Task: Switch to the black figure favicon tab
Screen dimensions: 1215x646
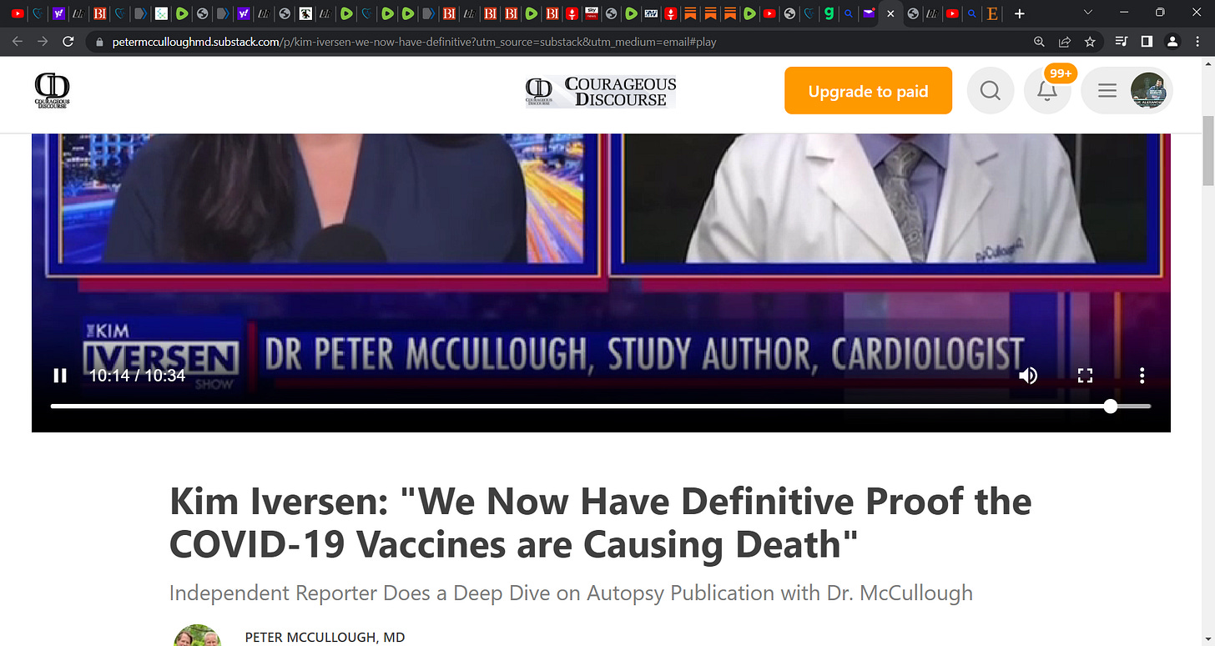Action: pos(305,13)
